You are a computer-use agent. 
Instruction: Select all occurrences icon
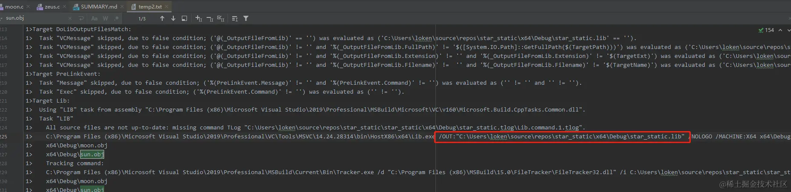pos(221,18)
